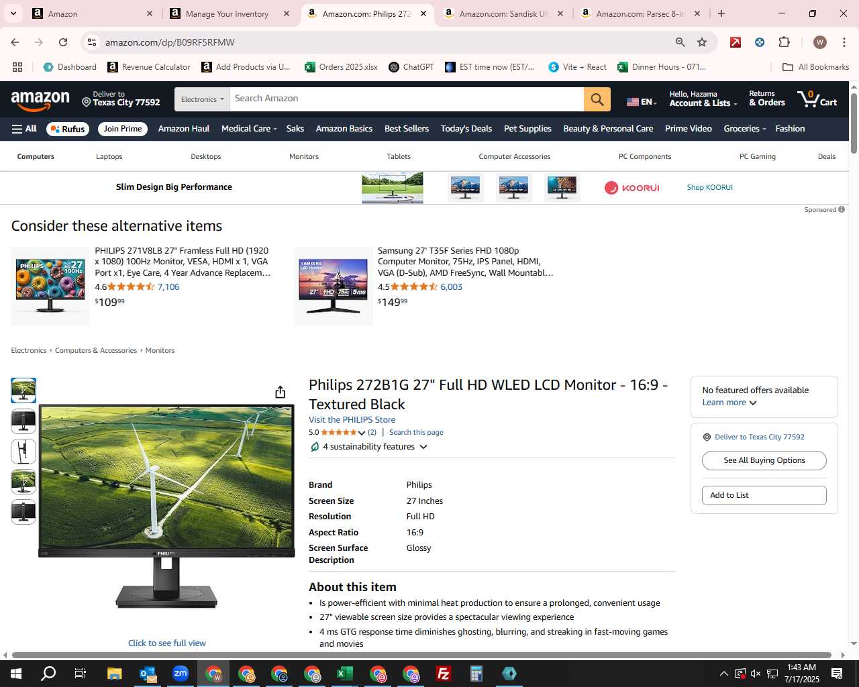Viewport: 859px width, 687px height.
Task: Click the horizontal page scrollbar
Action: click(x=421, y=655)
